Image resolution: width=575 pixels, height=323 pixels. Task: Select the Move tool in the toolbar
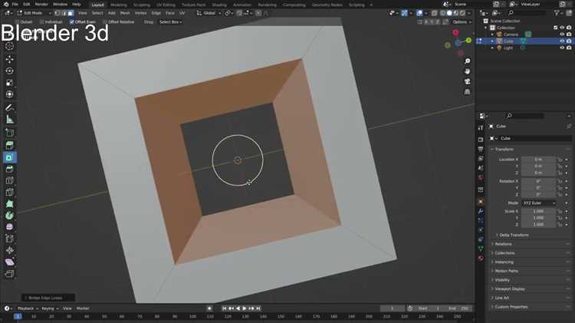[x=10, y=59]
